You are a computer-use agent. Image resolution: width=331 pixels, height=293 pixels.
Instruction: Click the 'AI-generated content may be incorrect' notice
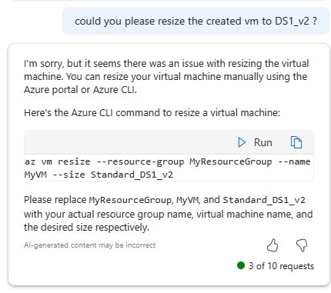tap(90, 245)
